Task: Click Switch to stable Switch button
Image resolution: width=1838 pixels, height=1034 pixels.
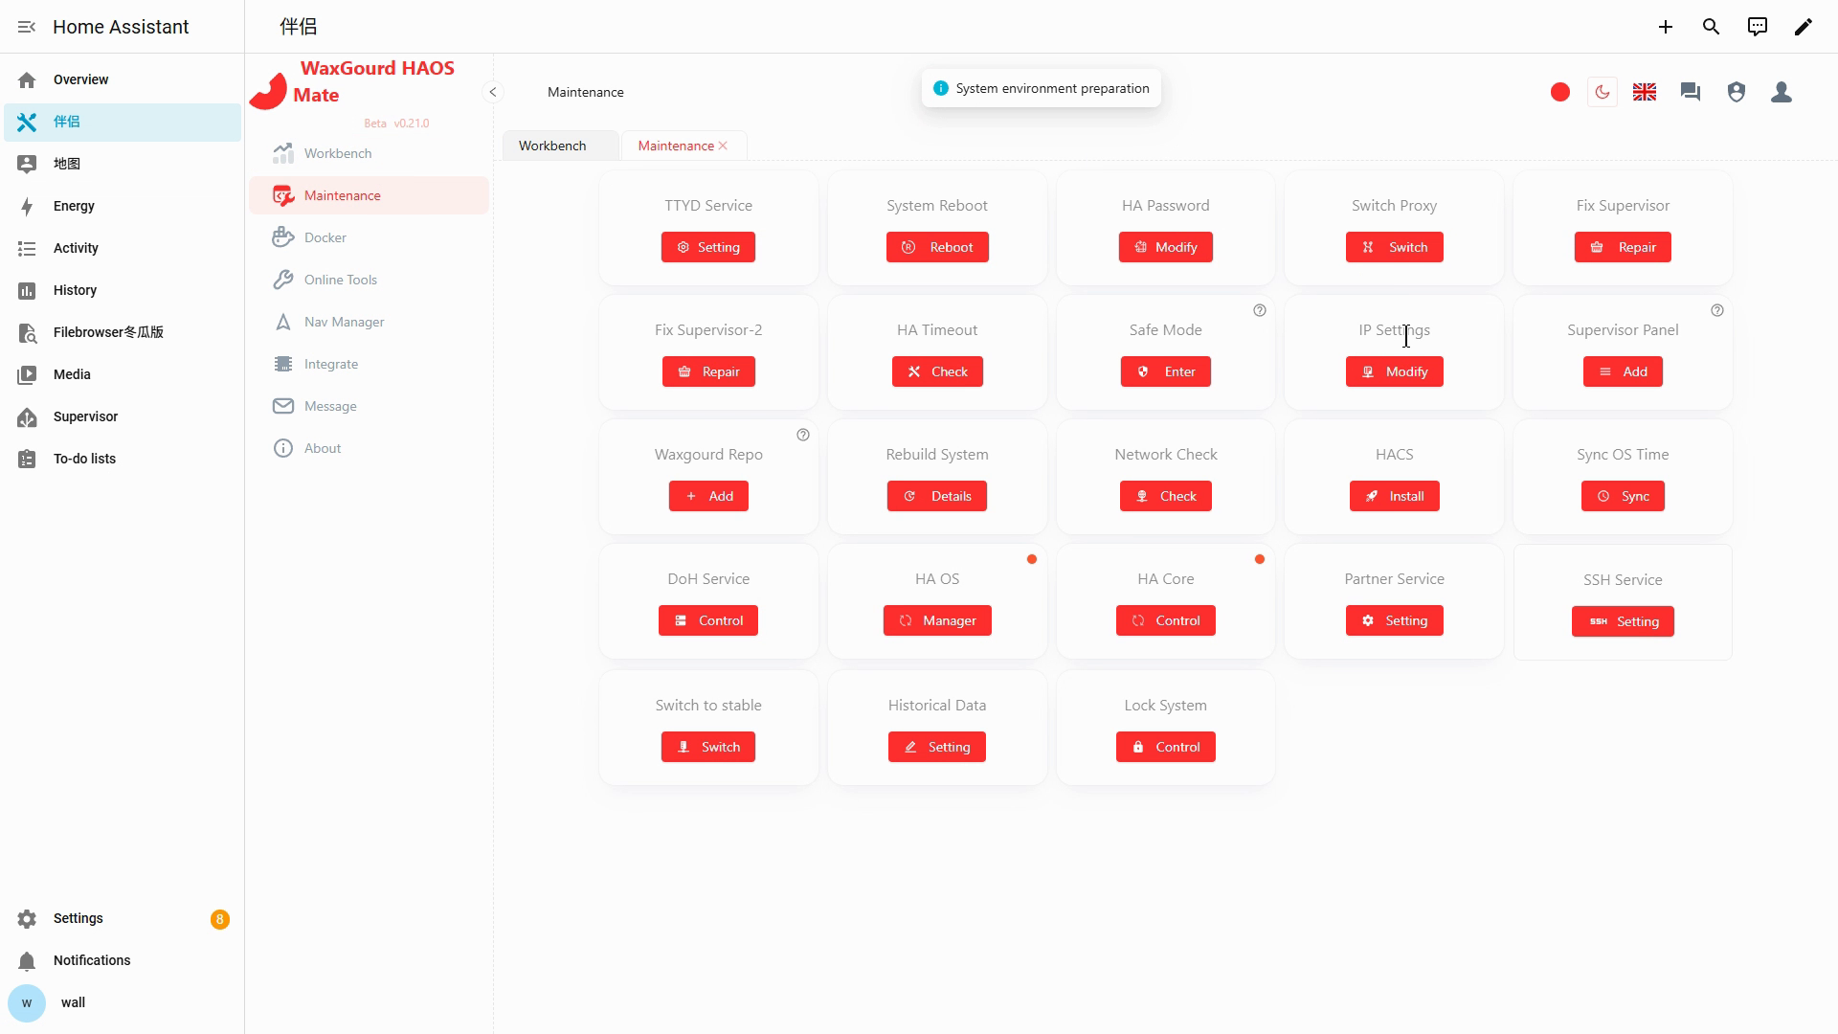Action: [x=708, y=747]
